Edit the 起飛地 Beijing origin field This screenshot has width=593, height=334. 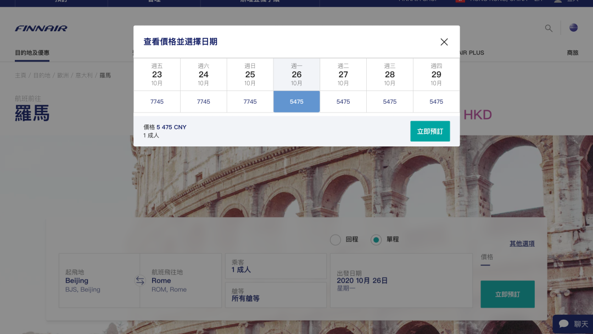pyautogui.click(x=99, y=280)
